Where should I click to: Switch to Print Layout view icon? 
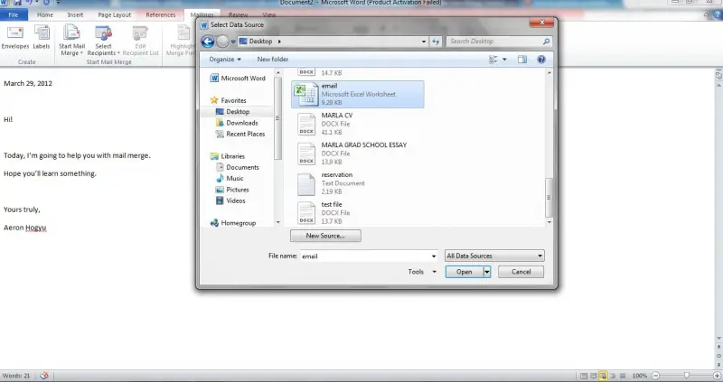(x=584, y=376)
